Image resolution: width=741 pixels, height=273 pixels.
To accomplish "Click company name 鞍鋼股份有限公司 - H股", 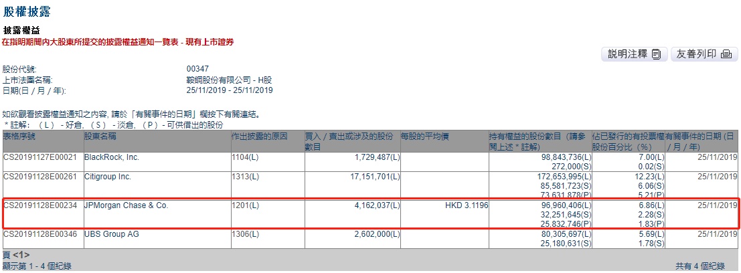I will click(x=229, y=80).
